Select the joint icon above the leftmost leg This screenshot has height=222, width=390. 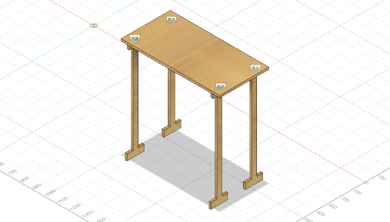click(x=135, y=38)
